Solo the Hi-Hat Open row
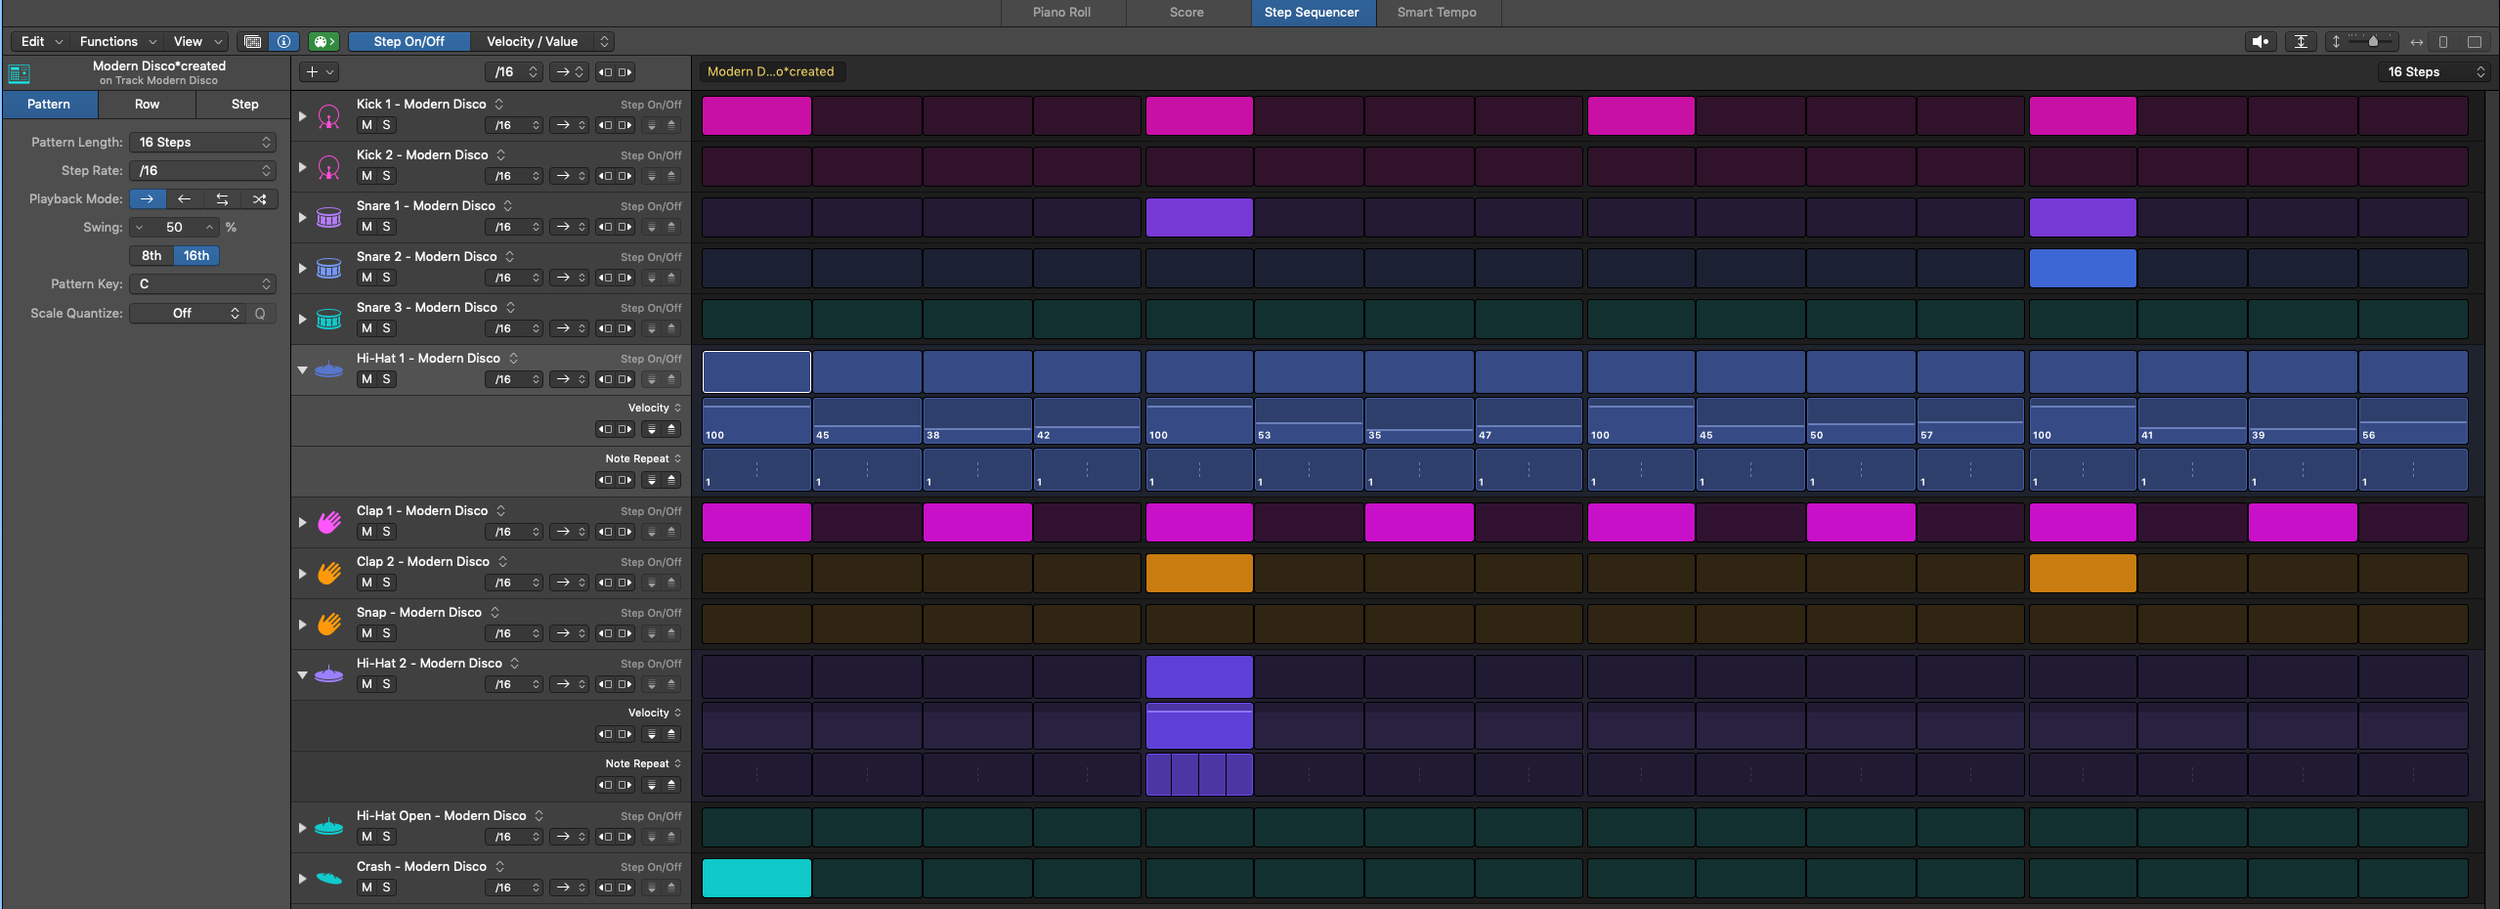2500x909 pixels. 386,837
